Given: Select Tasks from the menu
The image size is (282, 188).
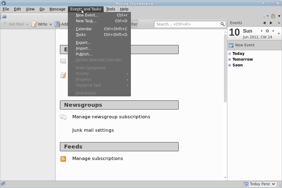Looking at the screenshot, I should point(99,35).
